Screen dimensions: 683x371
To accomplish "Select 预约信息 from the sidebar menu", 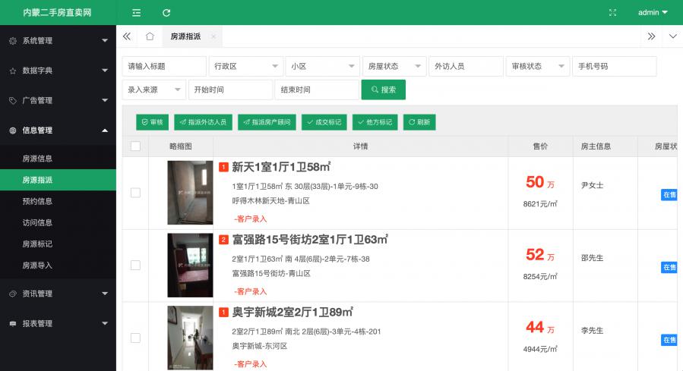I will click(x=37, y=202).
